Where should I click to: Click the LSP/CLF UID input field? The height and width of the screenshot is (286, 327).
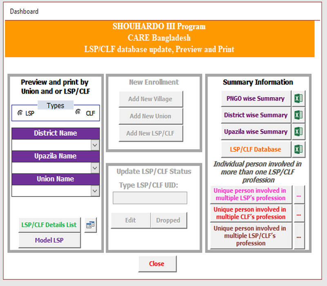(150, 198)
